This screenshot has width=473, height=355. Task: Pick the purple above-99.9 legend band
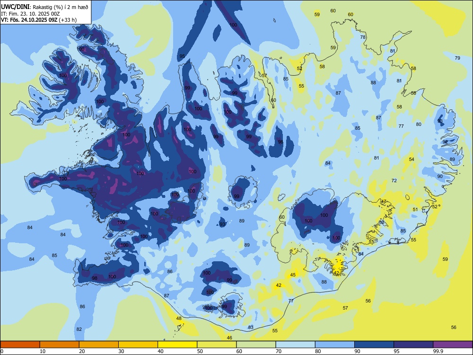tap(453, 345)
